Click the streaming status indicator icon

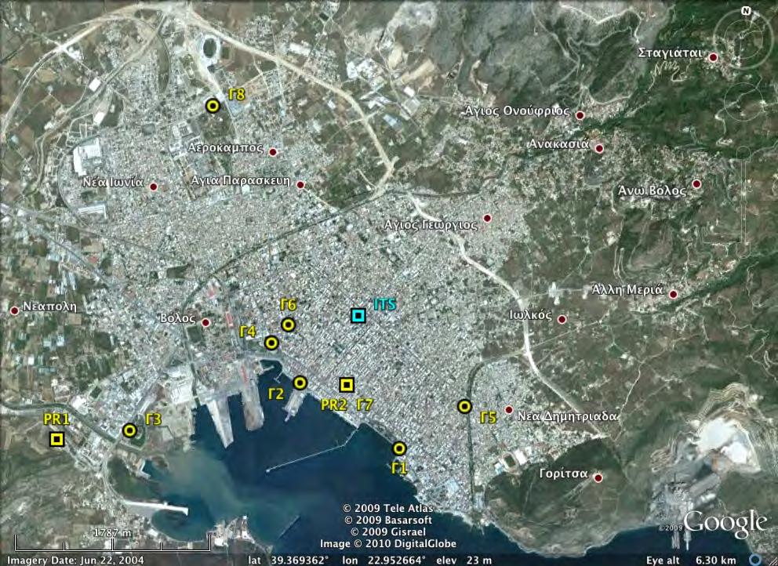[754, 560]
